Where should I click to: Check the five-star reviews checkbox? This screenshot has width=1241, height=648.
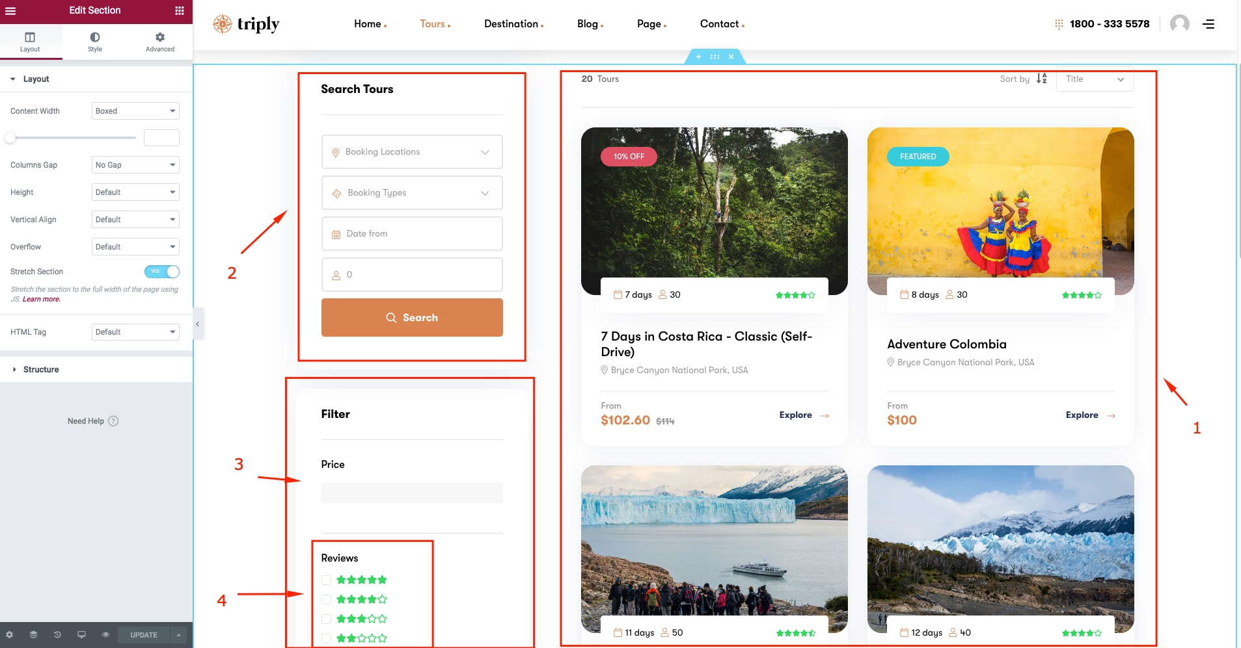point(327,580)
